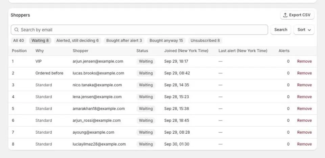Image resolution: width=325 pixels, height=158 pixels.
Task: Select the Waiting 8 filter tab
Action: pos(40,41)
